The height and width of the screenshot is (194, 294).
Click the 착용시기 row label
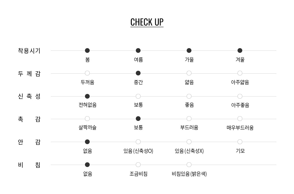29,51
